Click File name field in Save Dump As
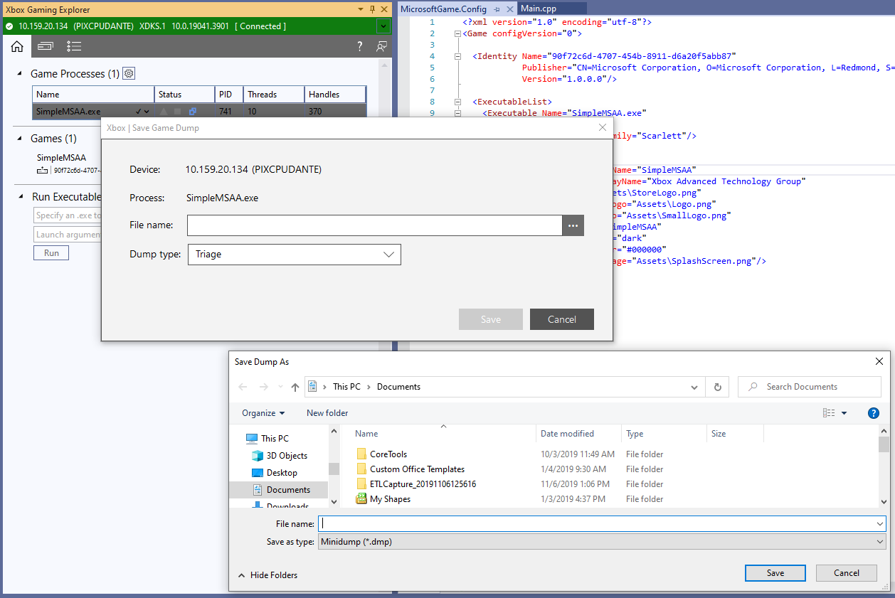 click(x=602, y=523)
